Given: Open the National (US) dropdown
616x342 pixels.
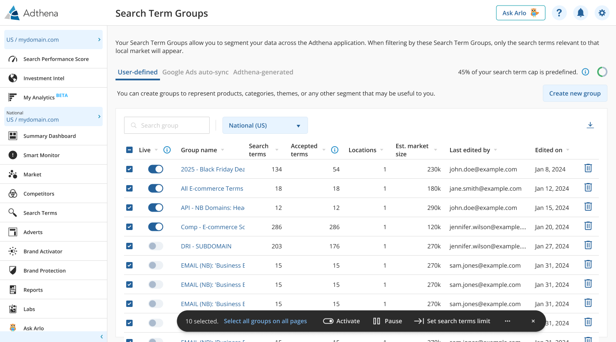Looking at the screenshot, I should pos(265,126).
